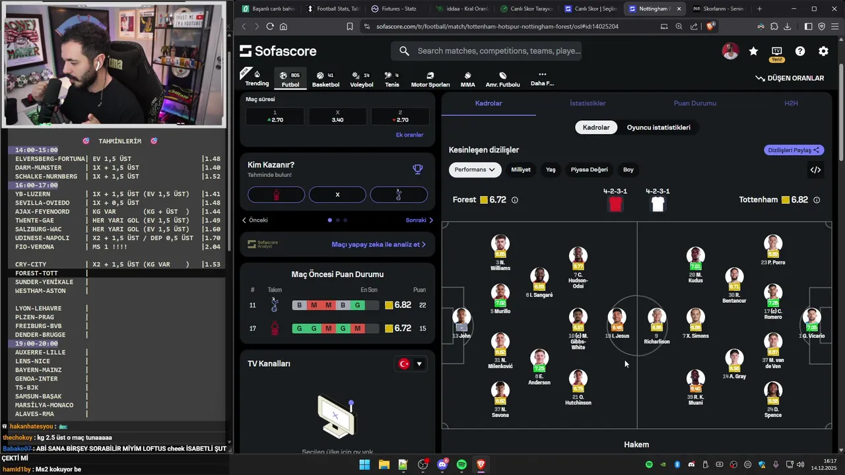Open the Performans dropdown

(x=475, y=170)
